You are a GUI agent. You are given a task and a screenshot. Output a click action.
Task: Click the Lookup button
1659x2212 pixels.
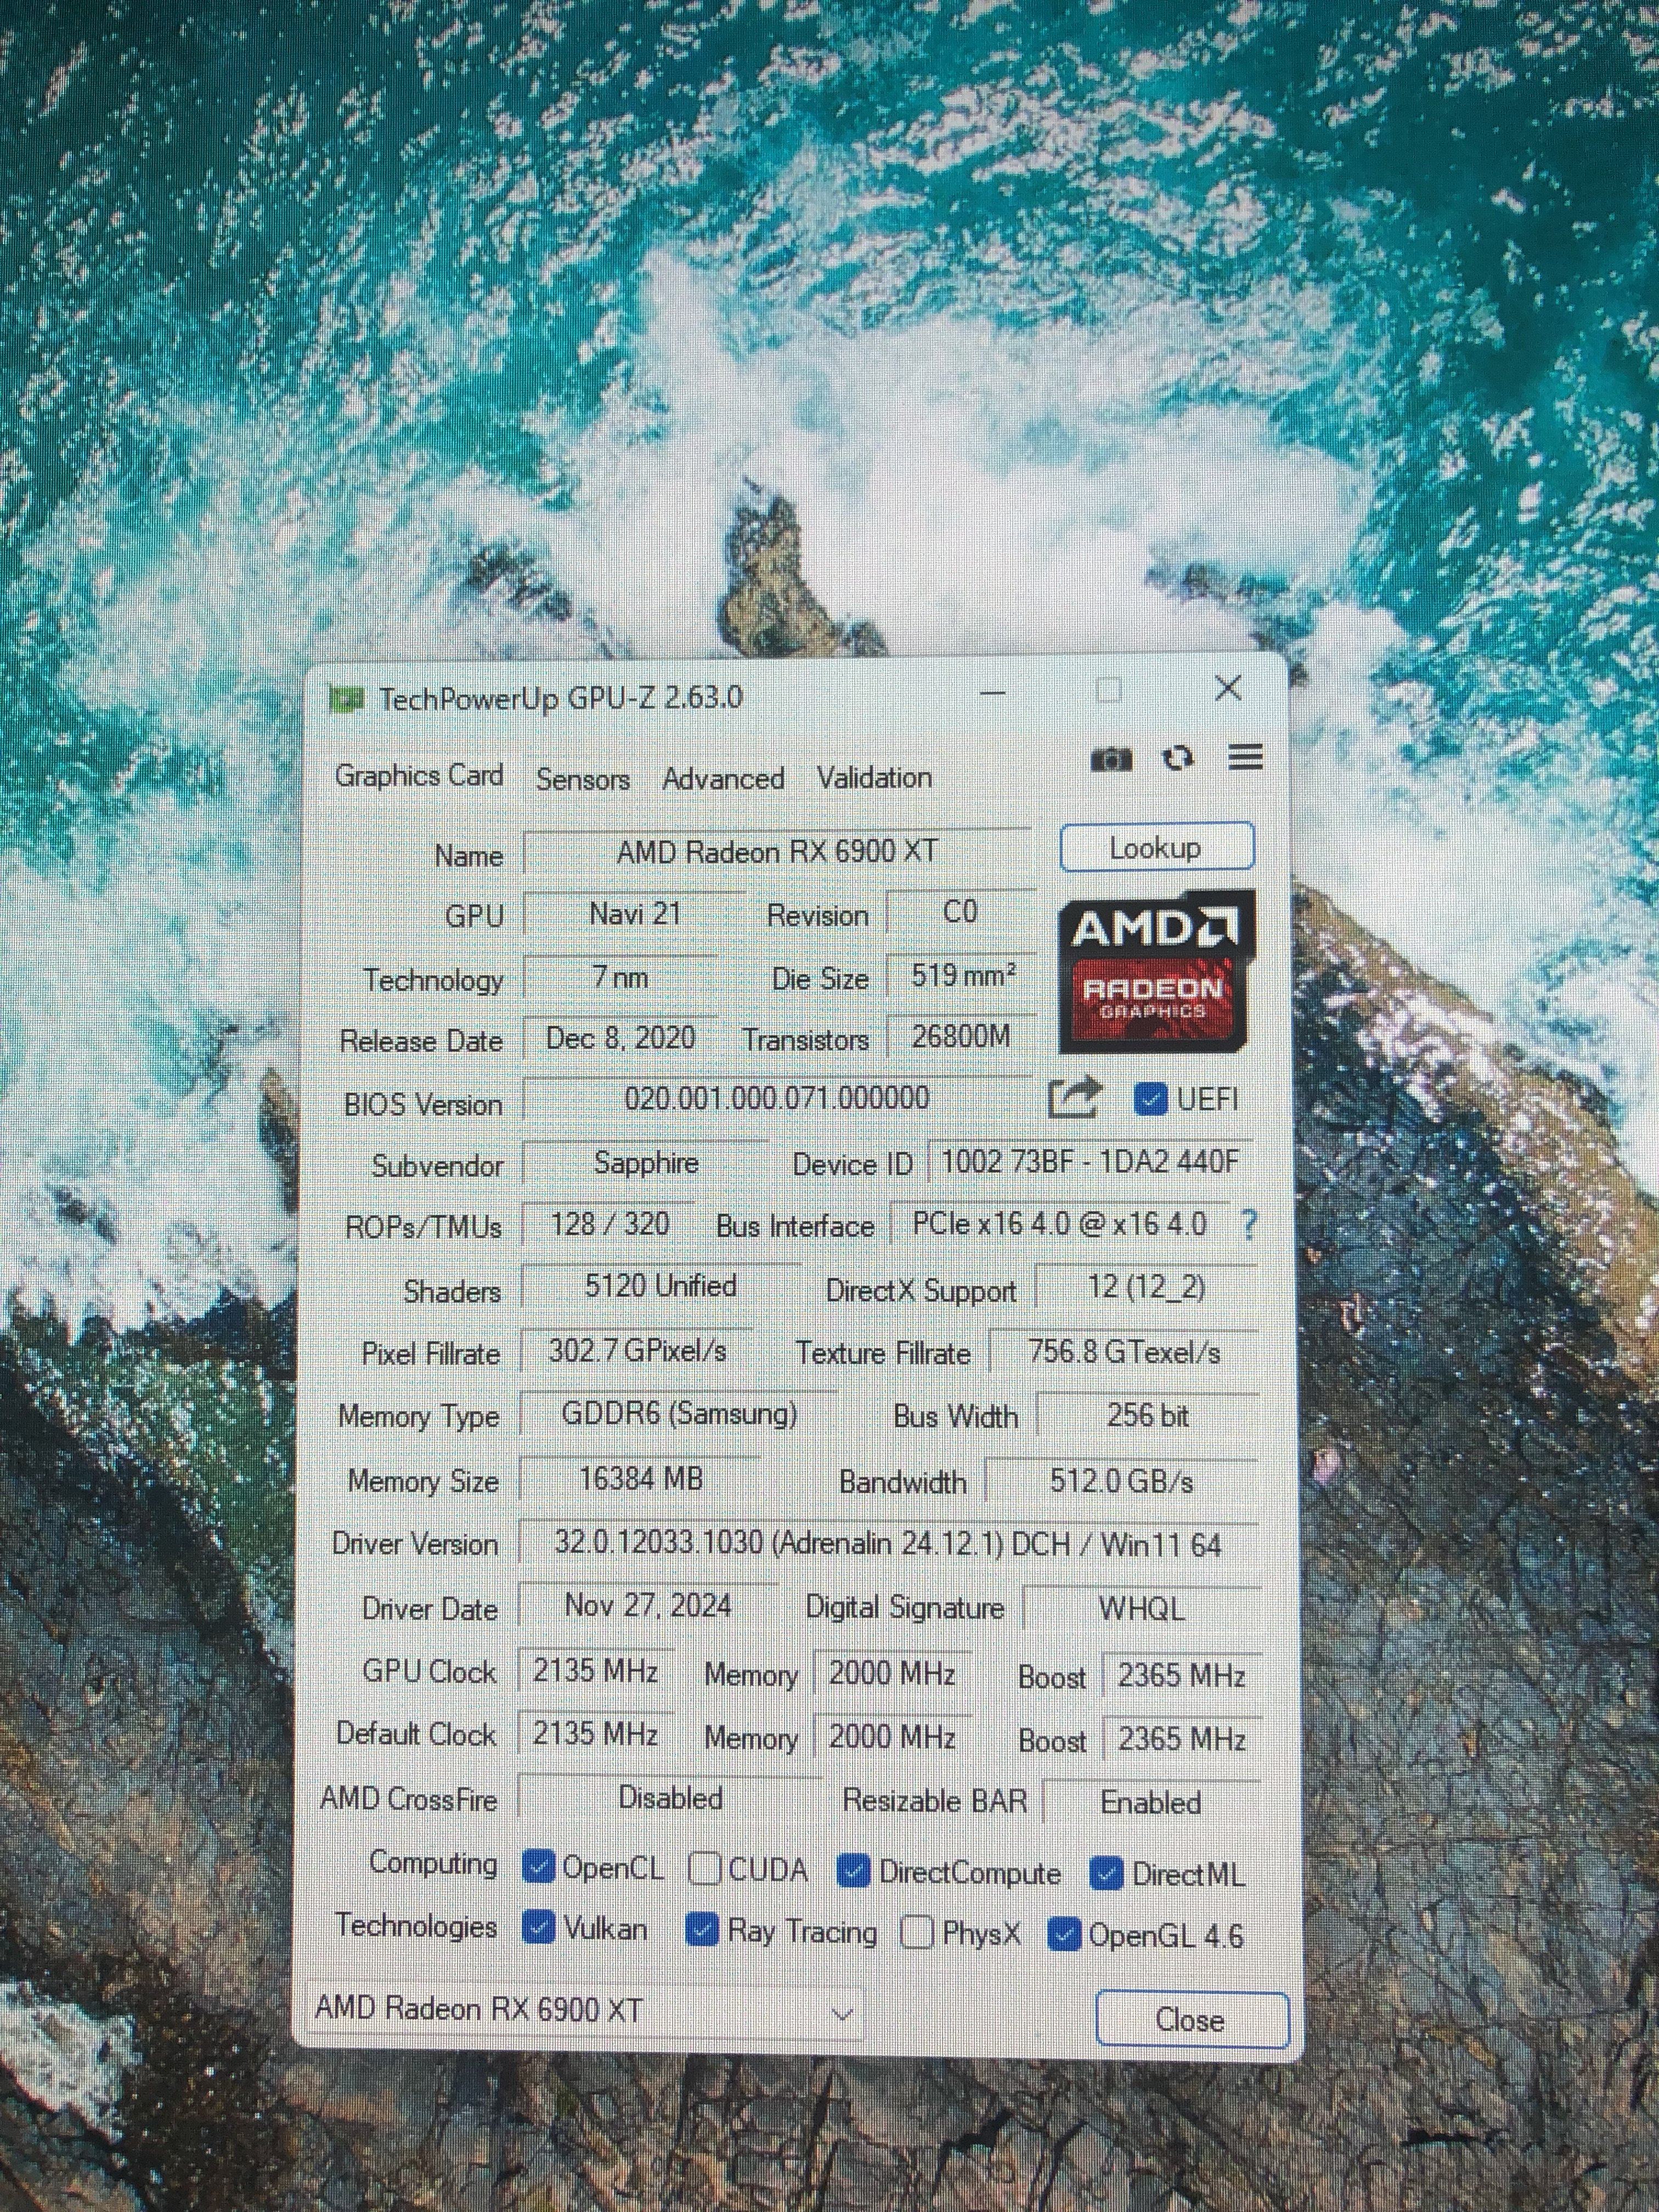(1156, 848)
